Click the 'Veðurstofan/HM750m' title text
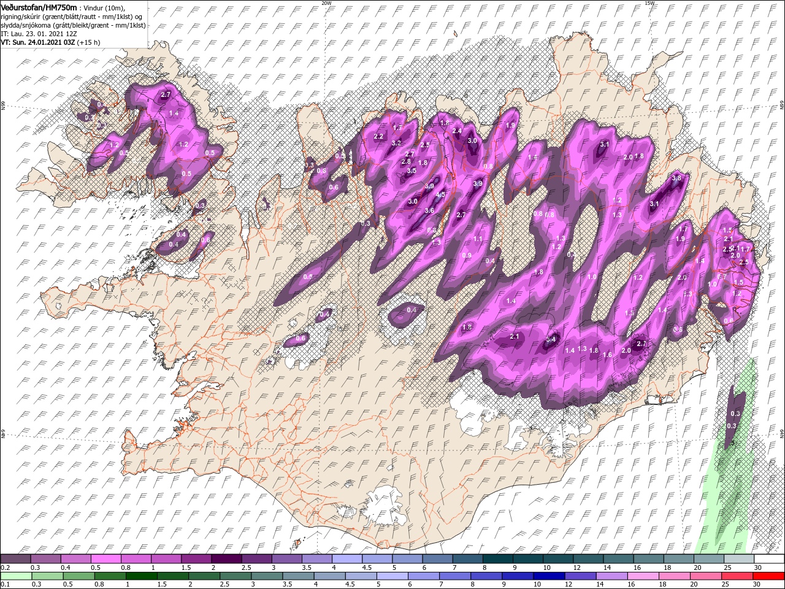The height and width of the screenshot is (589, 785). (x=39, y=7)
